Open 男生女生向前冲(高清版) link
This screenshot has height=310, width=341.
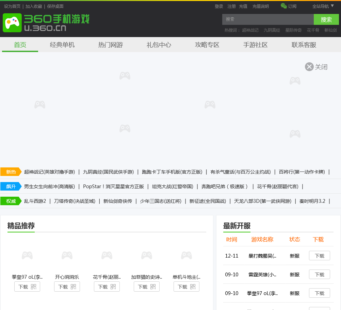tap(49, 186)
